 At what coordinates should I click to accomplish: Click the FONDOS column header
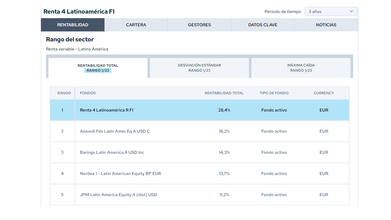click(88, 93)
